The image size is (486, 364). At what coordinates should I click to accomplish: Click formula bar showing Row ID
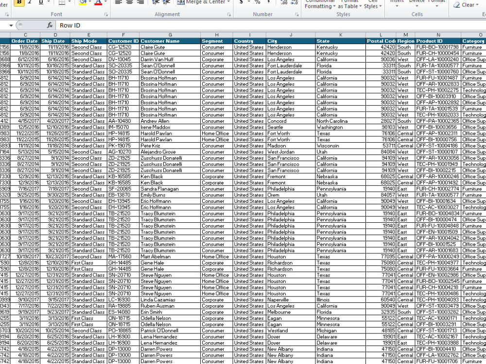click(271, 25)
